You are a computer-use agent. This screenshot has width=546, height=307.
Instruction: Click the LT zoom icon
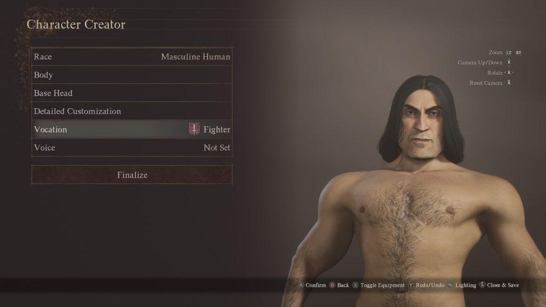(x=509, y=53)
